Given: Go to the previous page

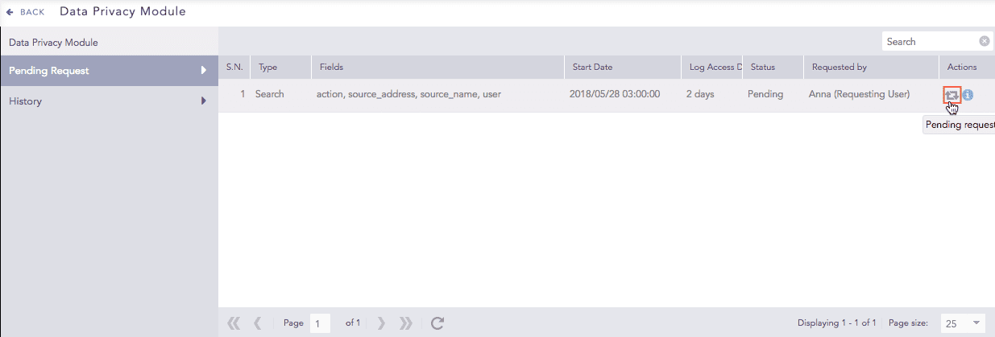Looking at the screenshot, I should pyautogui.click(x=258, y=323).
